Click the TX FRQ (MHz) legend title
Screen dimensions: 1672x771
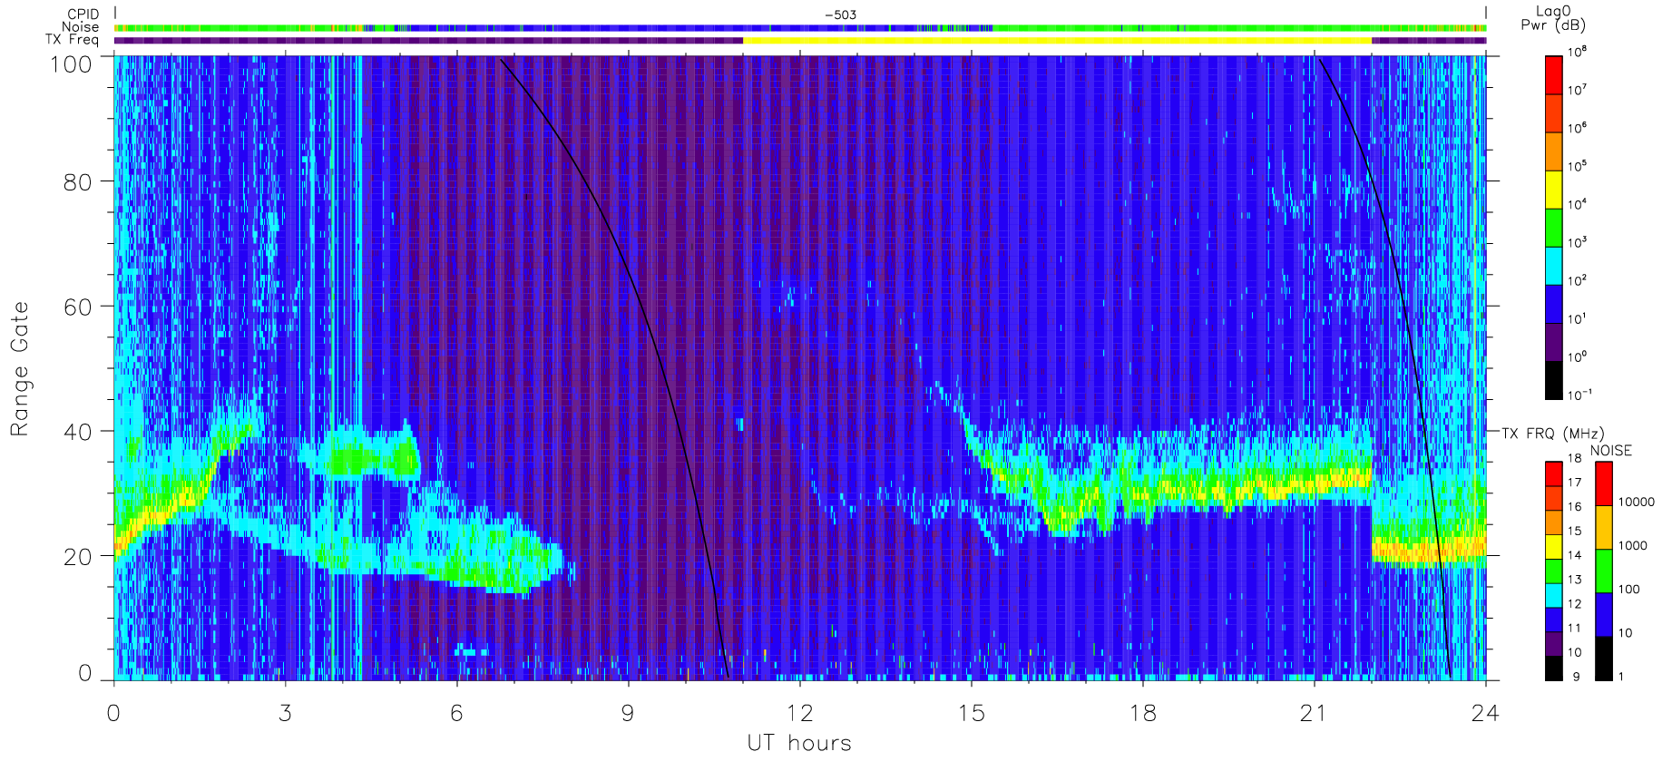coord(1552,434)
